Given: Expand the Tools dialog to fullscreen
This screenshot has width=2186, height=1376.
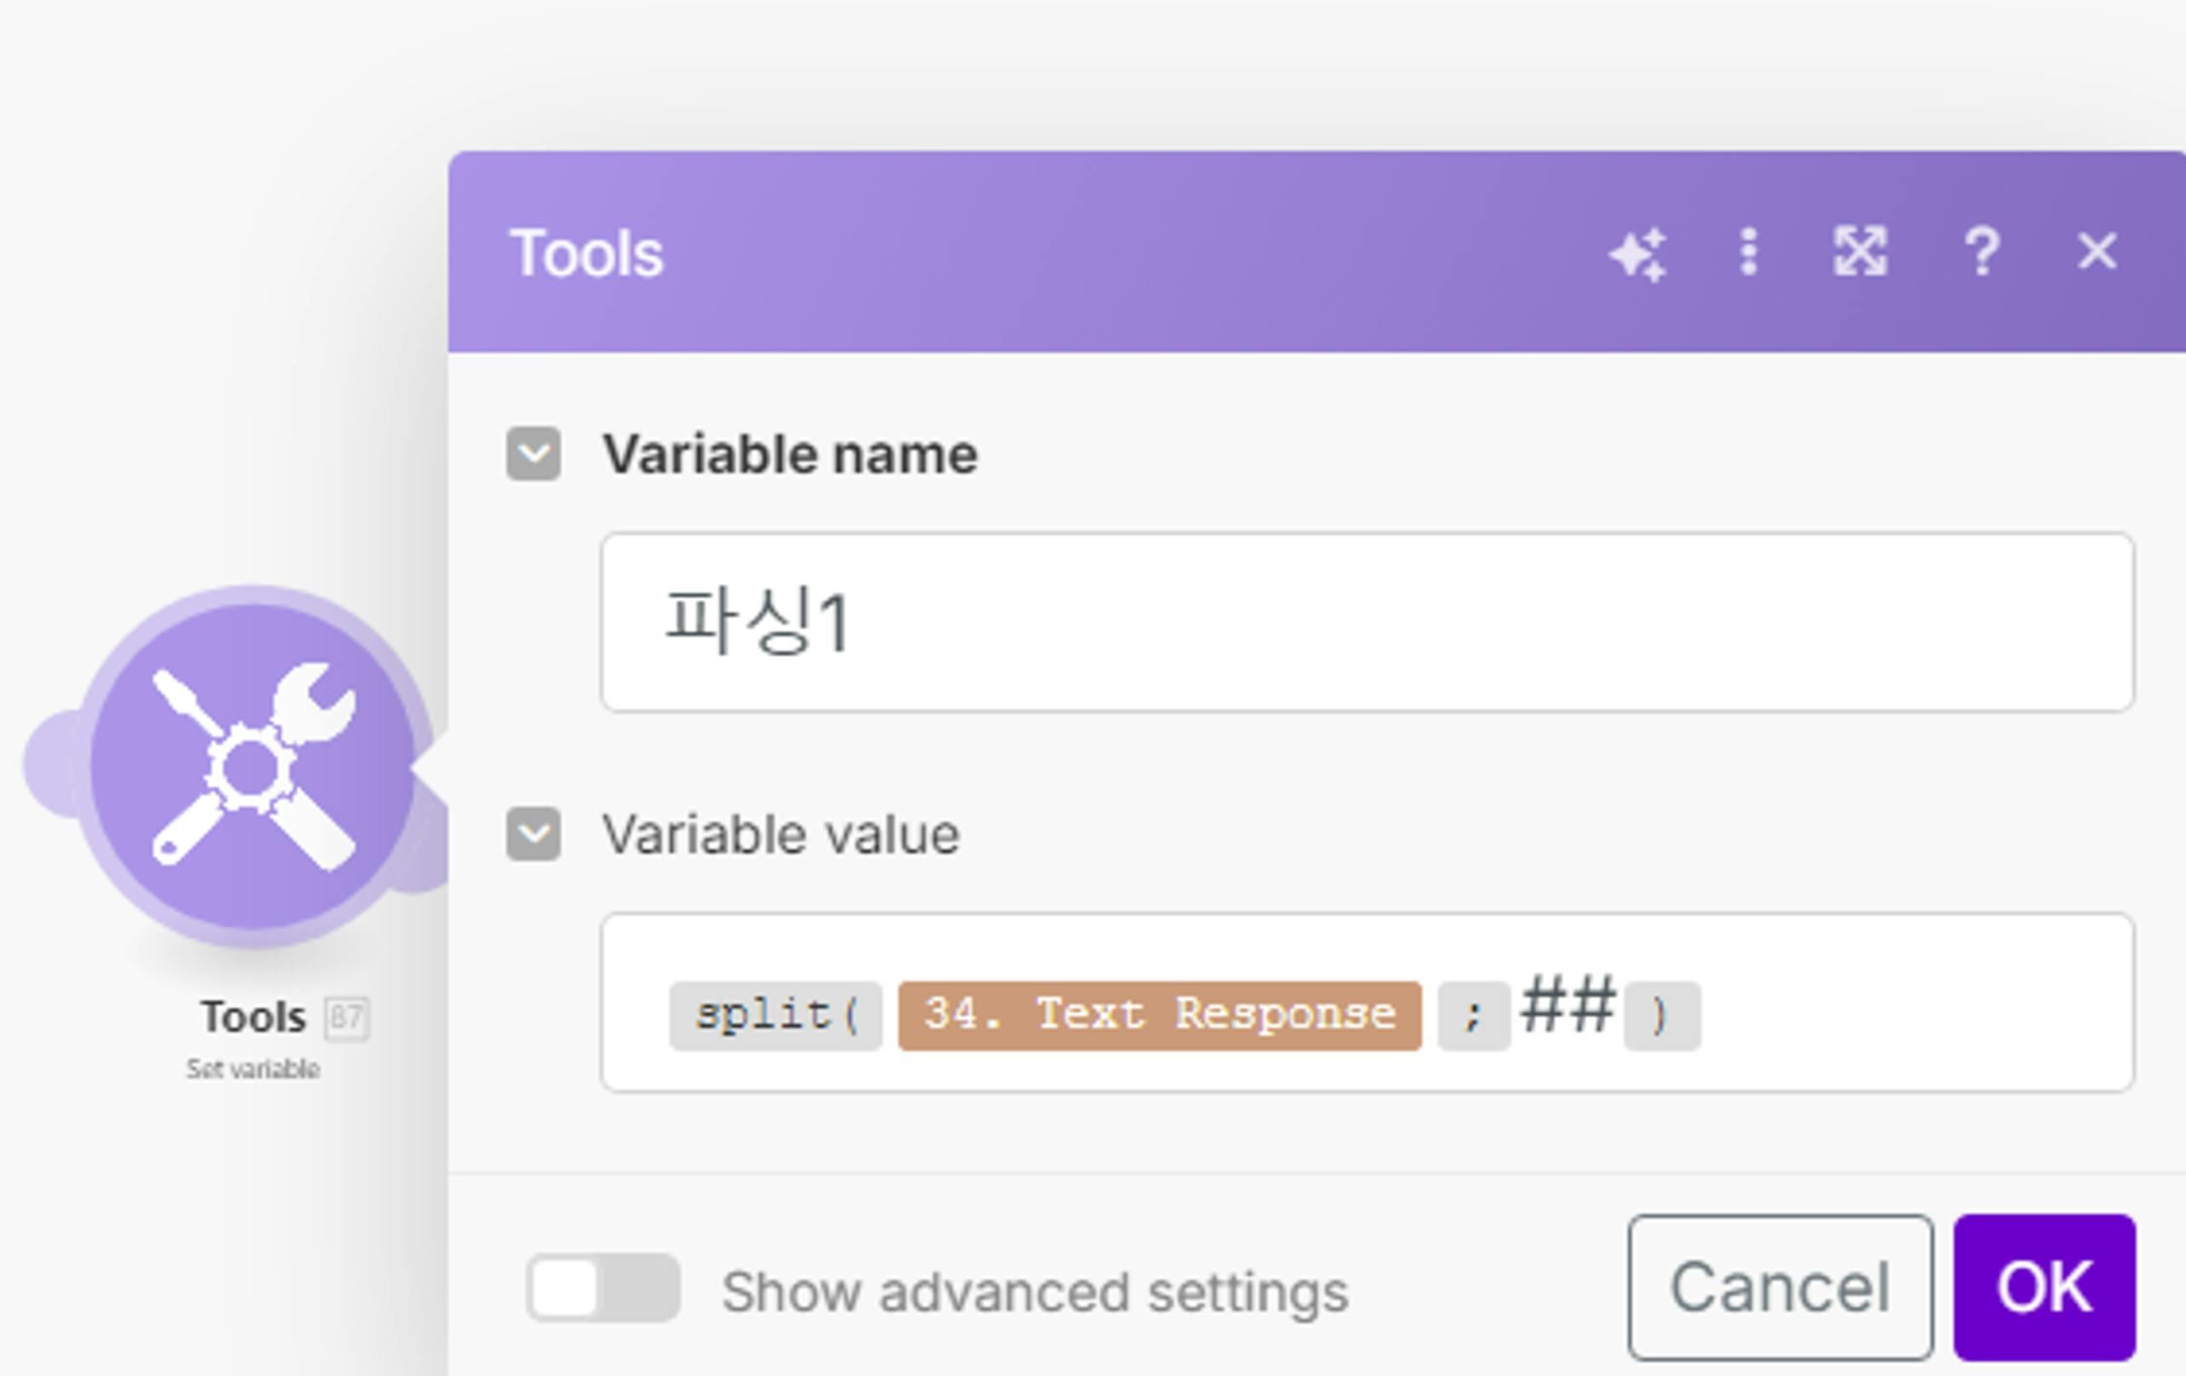Looking at the screenshot, I should [1860, 251].
